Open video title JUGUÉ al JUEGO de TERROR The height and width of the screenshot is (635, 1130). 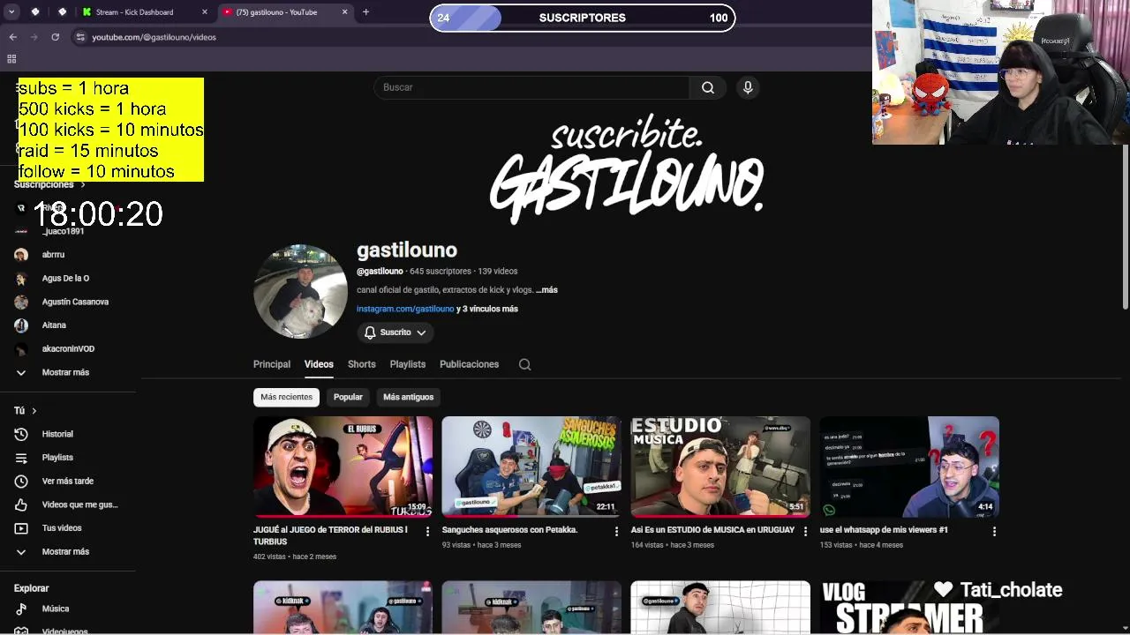pyautogui.click(x=330, y=535)
